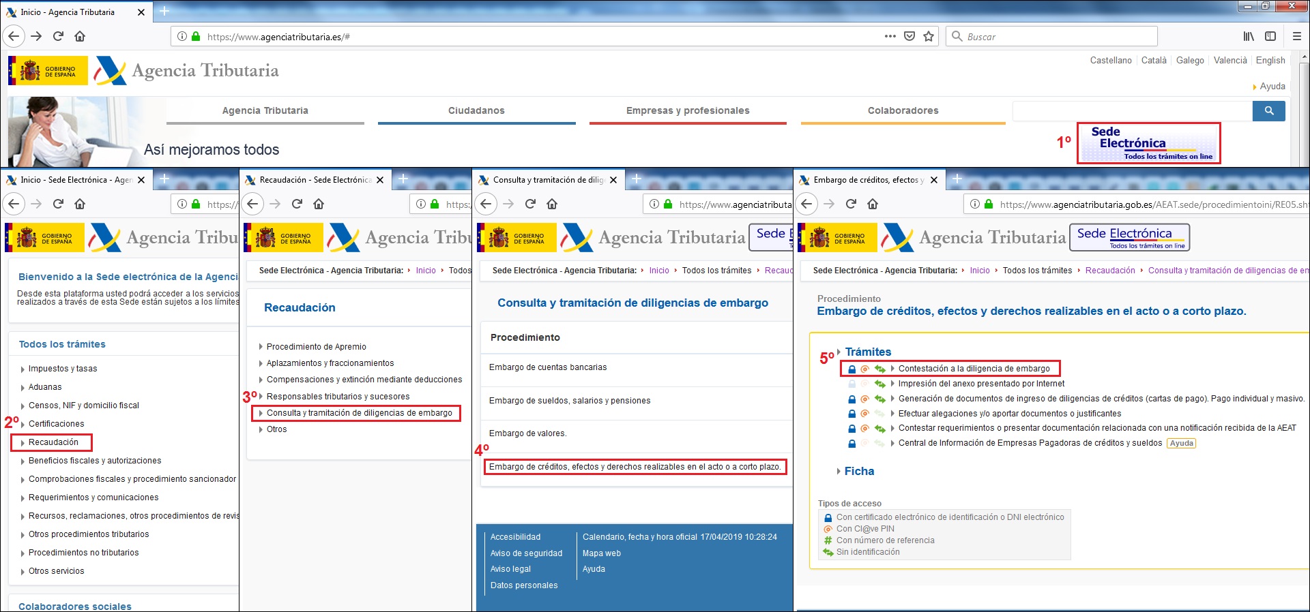Image resolution: width=1310 pixels, height=612 pixels.
Task: Open Ciudadanos nav tab
Action: tap(476, 110)
